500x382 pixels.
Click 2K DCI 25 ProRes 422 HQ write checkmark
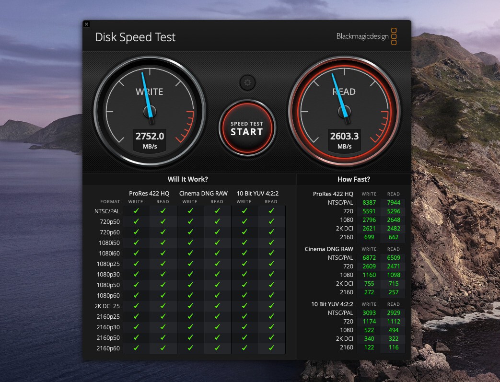(x=136, y=305)
